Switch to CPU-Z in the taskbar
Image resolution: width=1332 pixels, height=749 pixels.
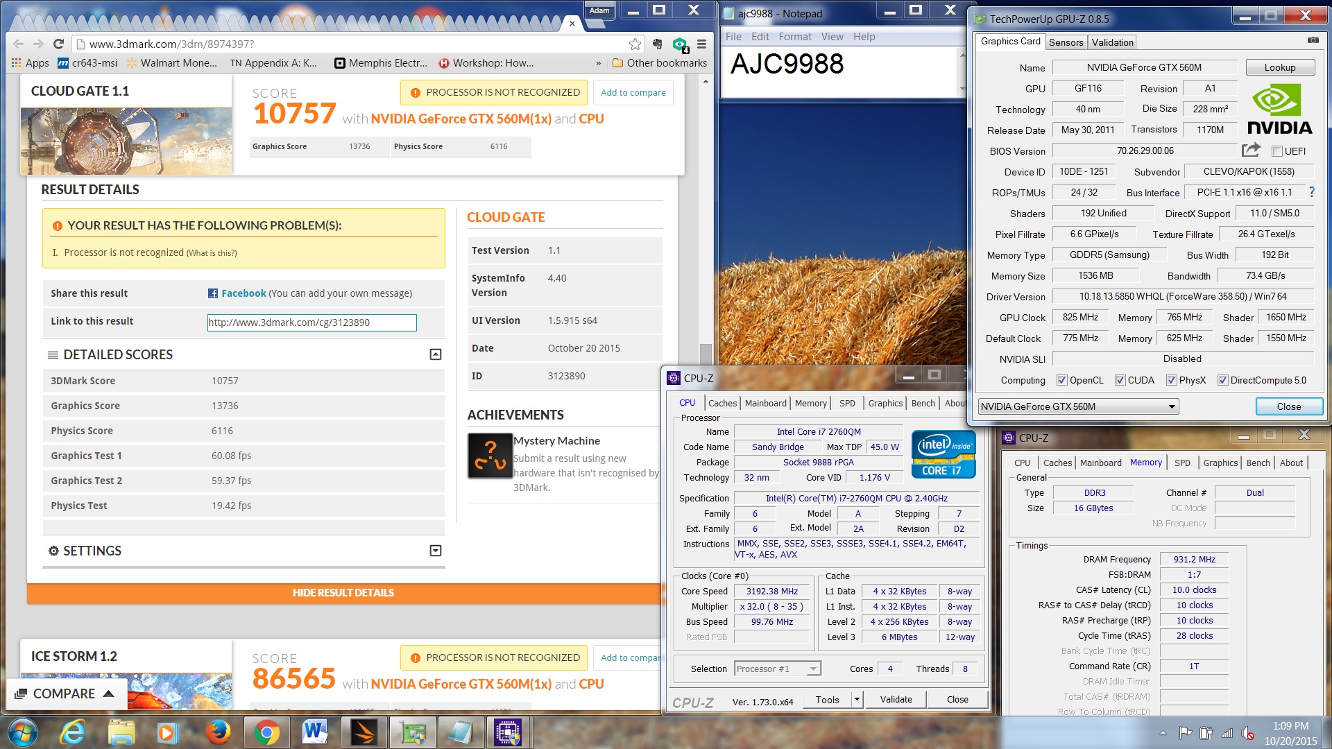coord(507,732)
